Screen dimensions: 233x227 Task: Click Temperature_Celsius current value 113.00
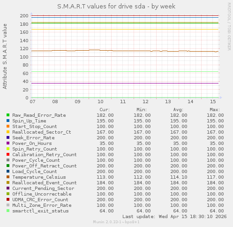[x=105, y=177]
